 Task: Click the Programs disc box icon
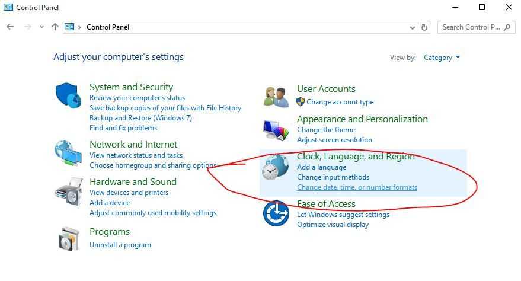click(x=69, y=239)
